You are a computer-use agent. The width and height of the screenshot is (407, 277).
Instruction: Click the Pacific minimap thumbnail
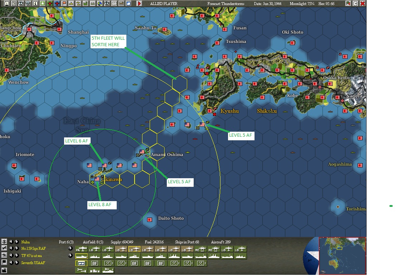342,256
